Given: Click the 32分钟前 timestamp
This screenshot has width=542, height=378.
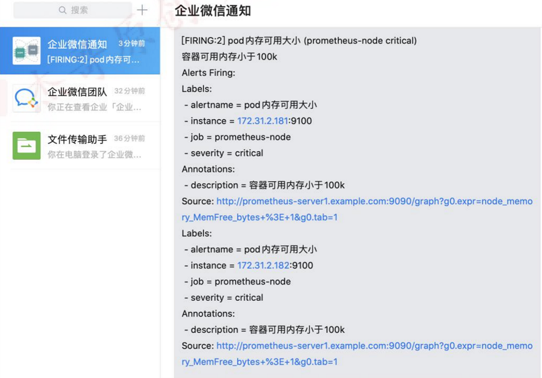Looking at the screenshot, I should (x=129, y=91).
